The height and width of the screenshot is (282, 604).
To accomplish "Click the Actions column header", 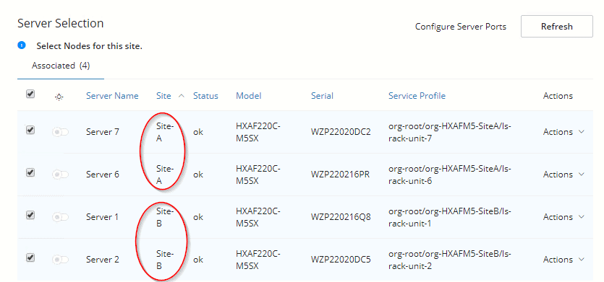I will (558, 96).
